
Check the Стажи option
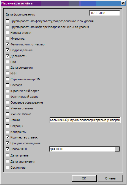7,120
